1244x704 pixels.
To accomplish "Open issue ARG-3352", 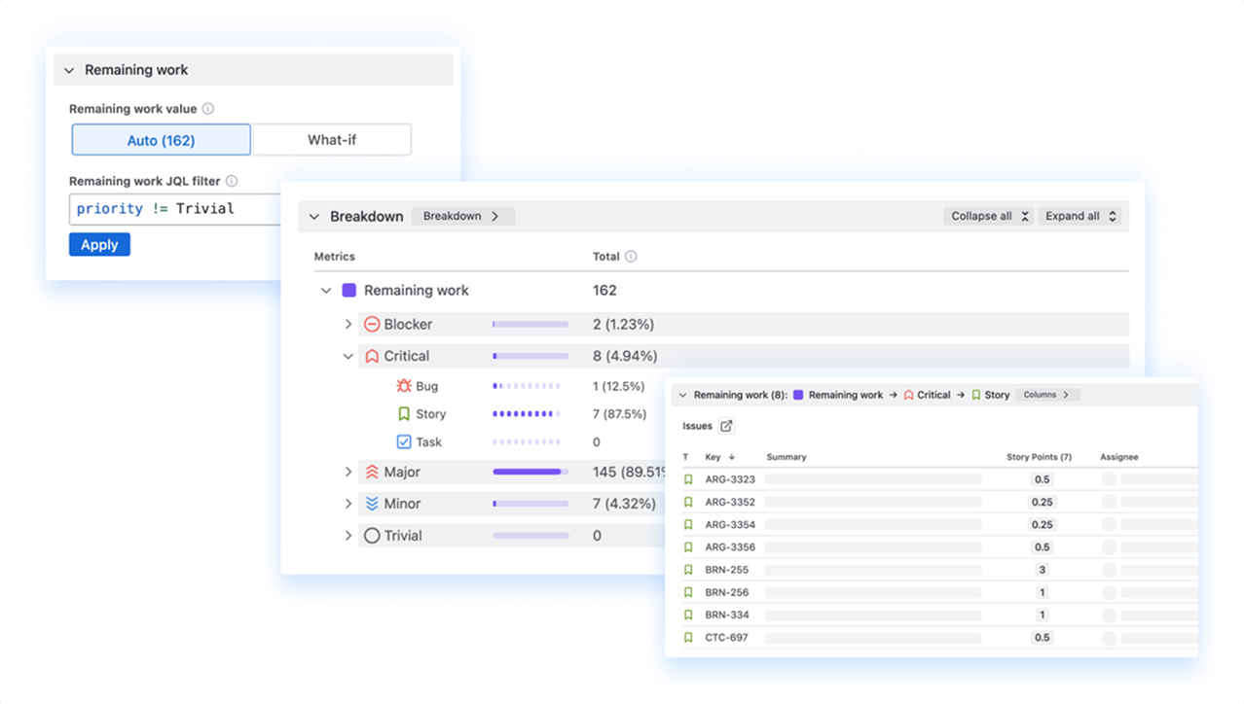I will pyautogui.click(x=730, y=502).
